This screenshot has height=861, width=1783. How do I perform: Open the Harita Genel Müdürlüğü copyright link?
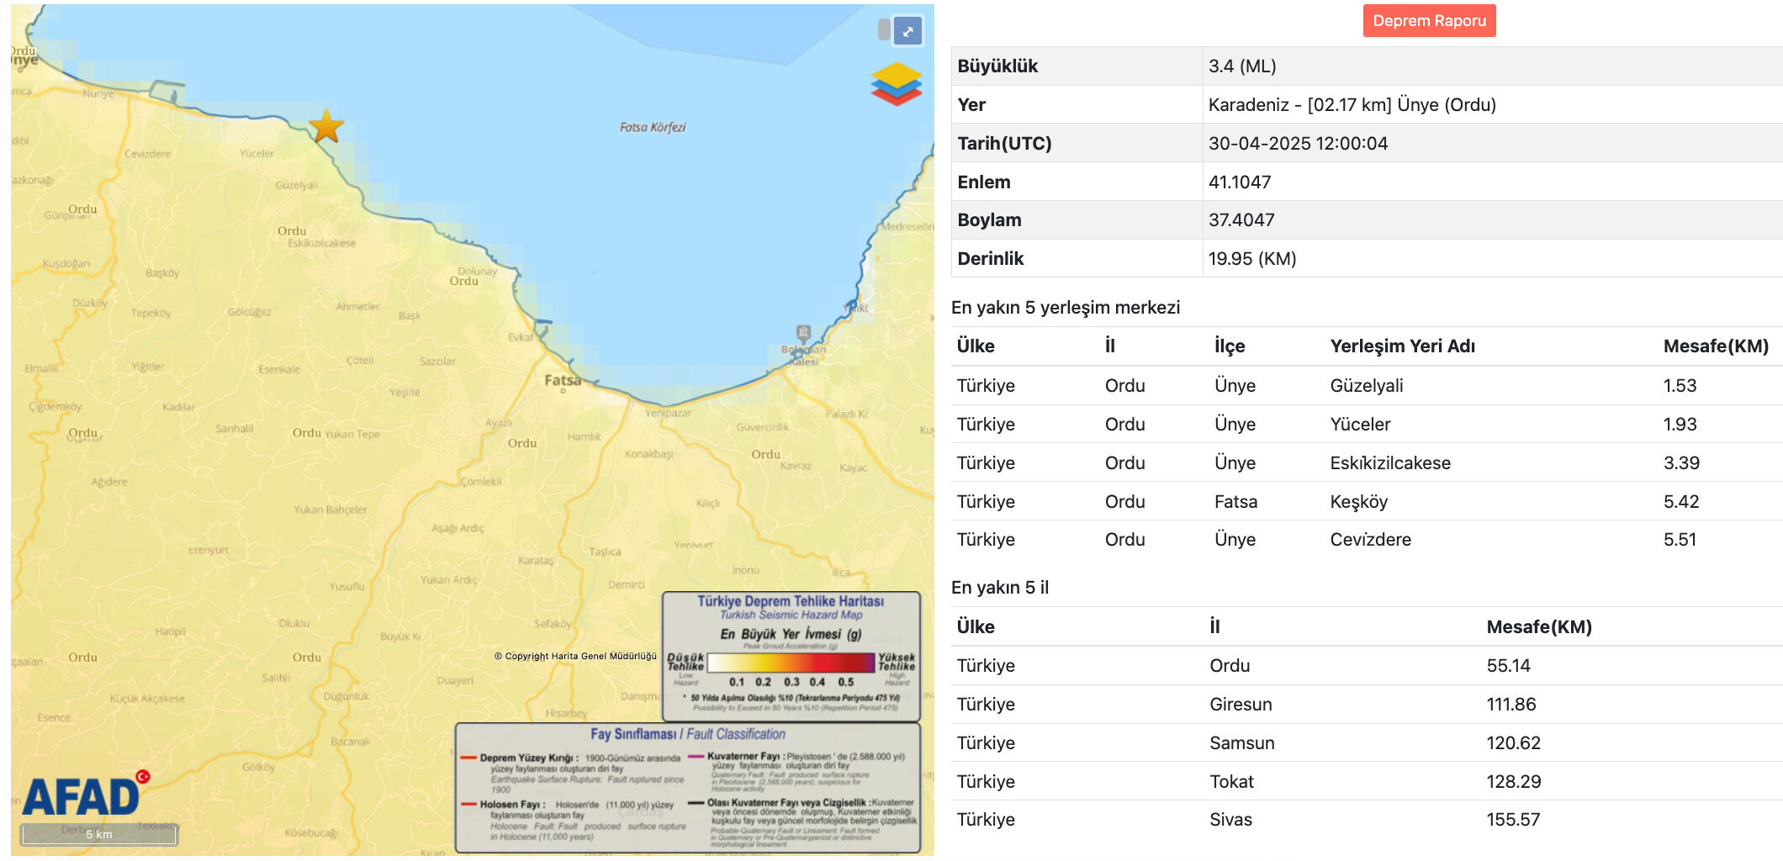(577, 658)
